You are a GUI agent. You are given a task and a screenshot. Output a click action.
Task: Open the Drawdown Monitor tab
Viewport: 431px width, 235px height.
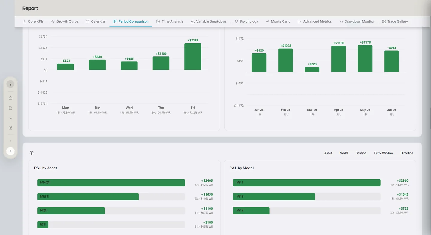356,21
